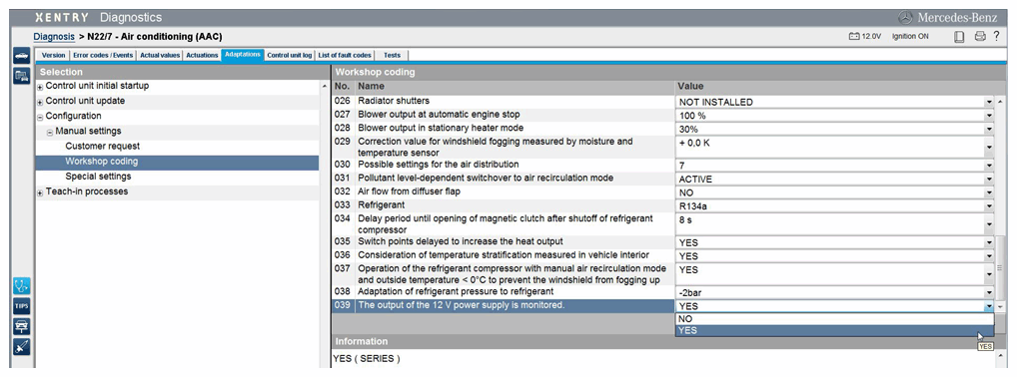The height and width of the screenshot is (377, 1017).
Task: Collapse the Configuration tree node
Action: pyautogui.click(x=40, y=117)
